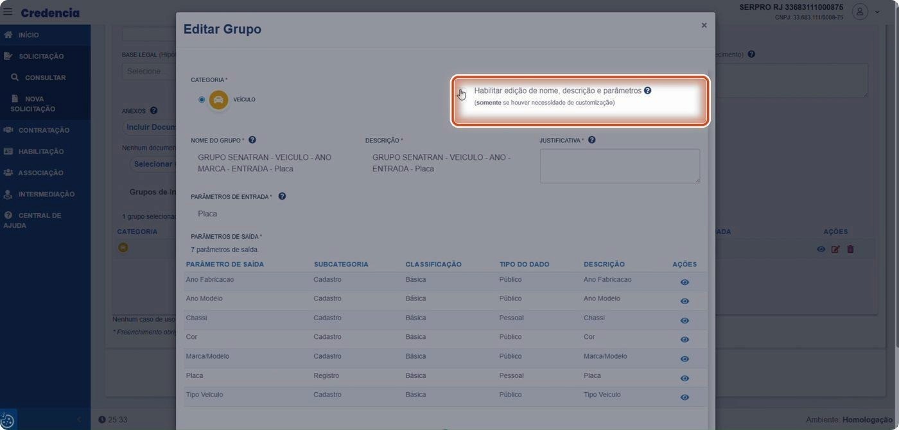The width and height of the screenshot is (899, 430).
Task: Click the Credencia logo
Action: (50, 13)
